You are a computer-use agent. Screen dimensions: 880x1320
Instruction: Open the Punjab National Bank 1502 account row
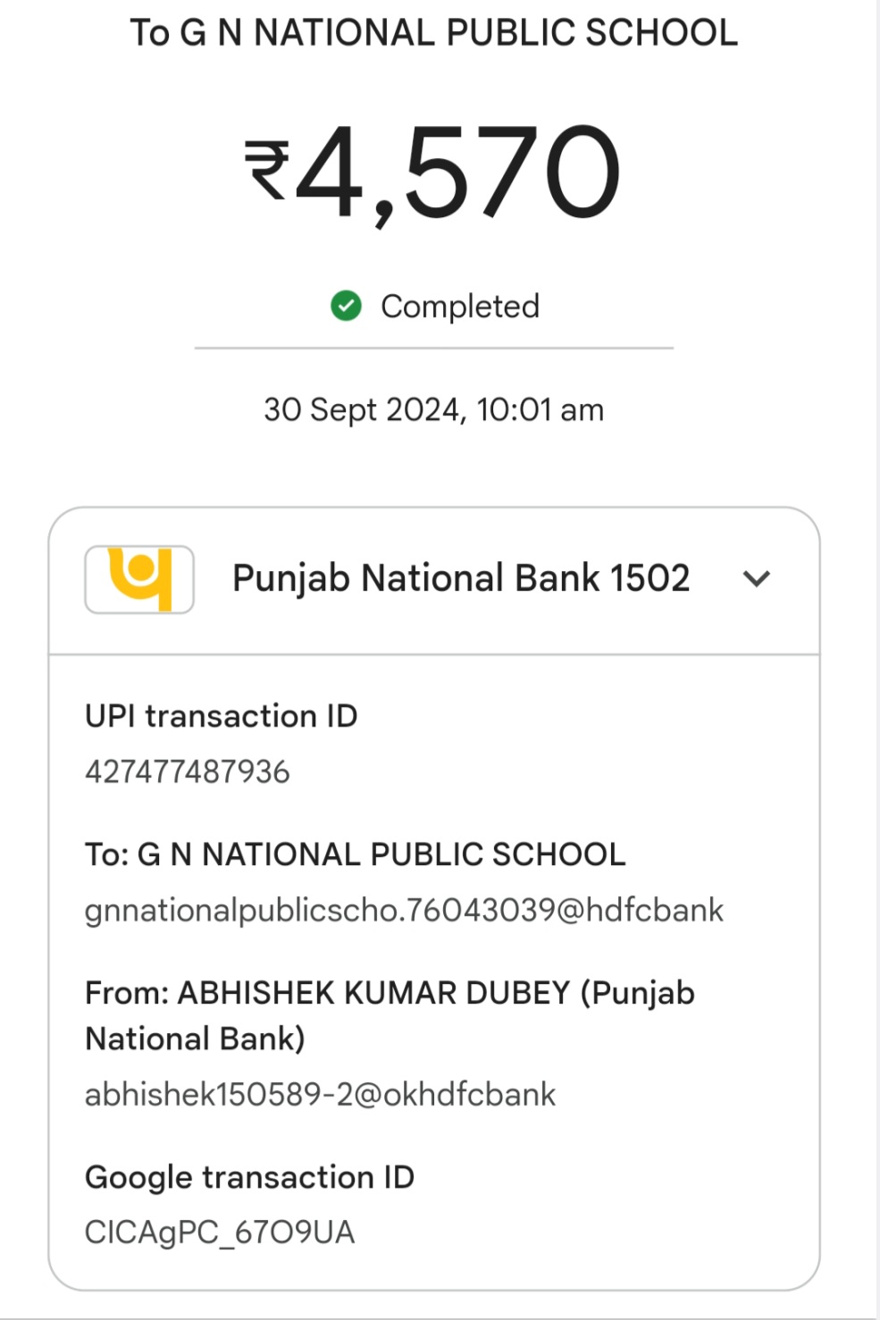[434, 581]
